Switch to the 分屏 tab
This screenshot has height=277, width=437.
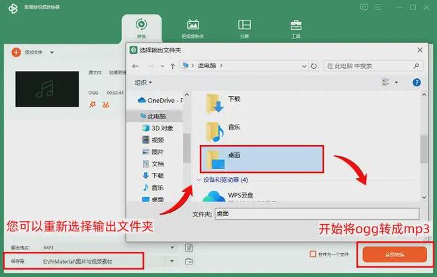coord(244,29)
